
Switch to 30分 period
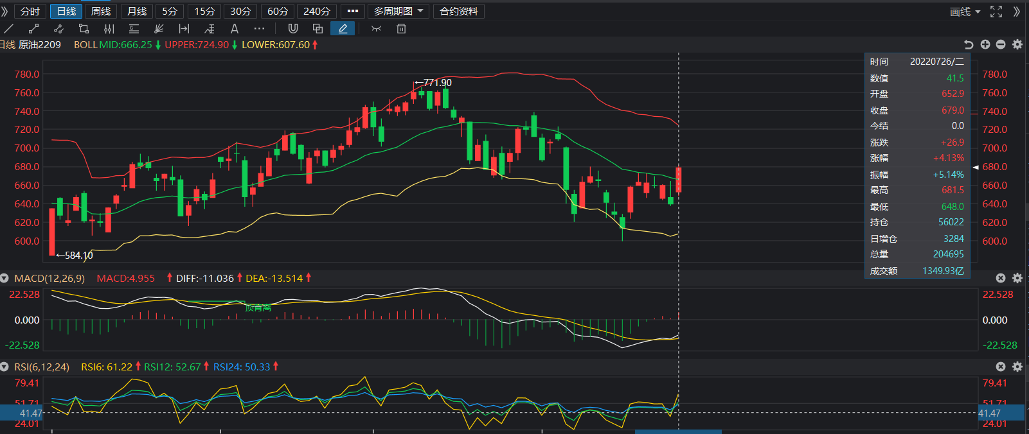point(240,11)
